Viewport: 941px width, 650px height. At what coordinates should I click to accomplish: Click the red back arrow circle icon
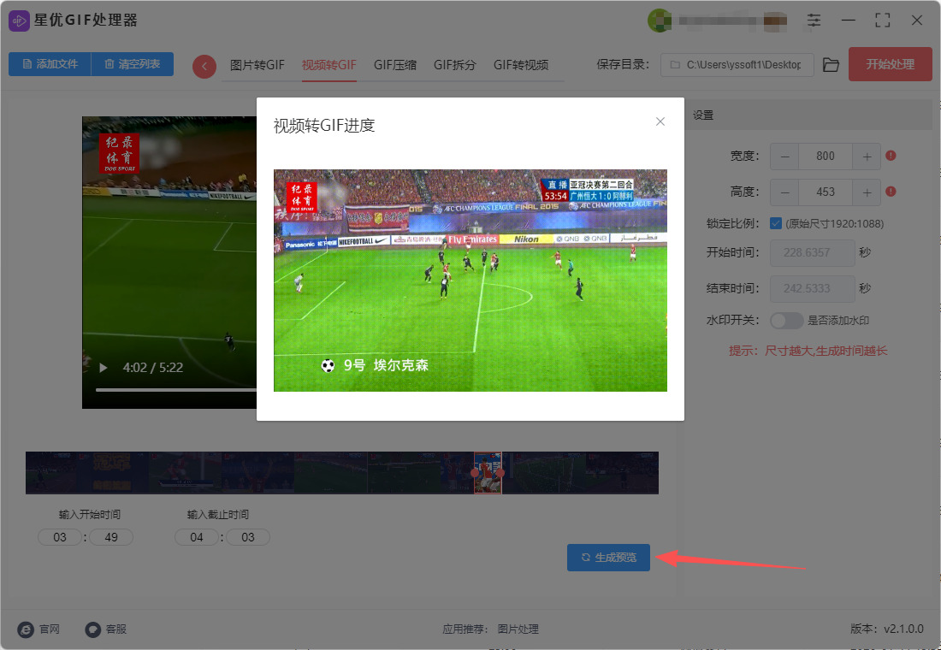point(204,67)
